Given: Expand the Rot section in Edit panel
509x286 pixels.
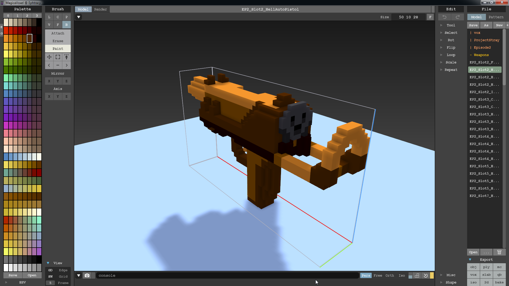Looking at the screenshot, I should (x=441, y=40).
